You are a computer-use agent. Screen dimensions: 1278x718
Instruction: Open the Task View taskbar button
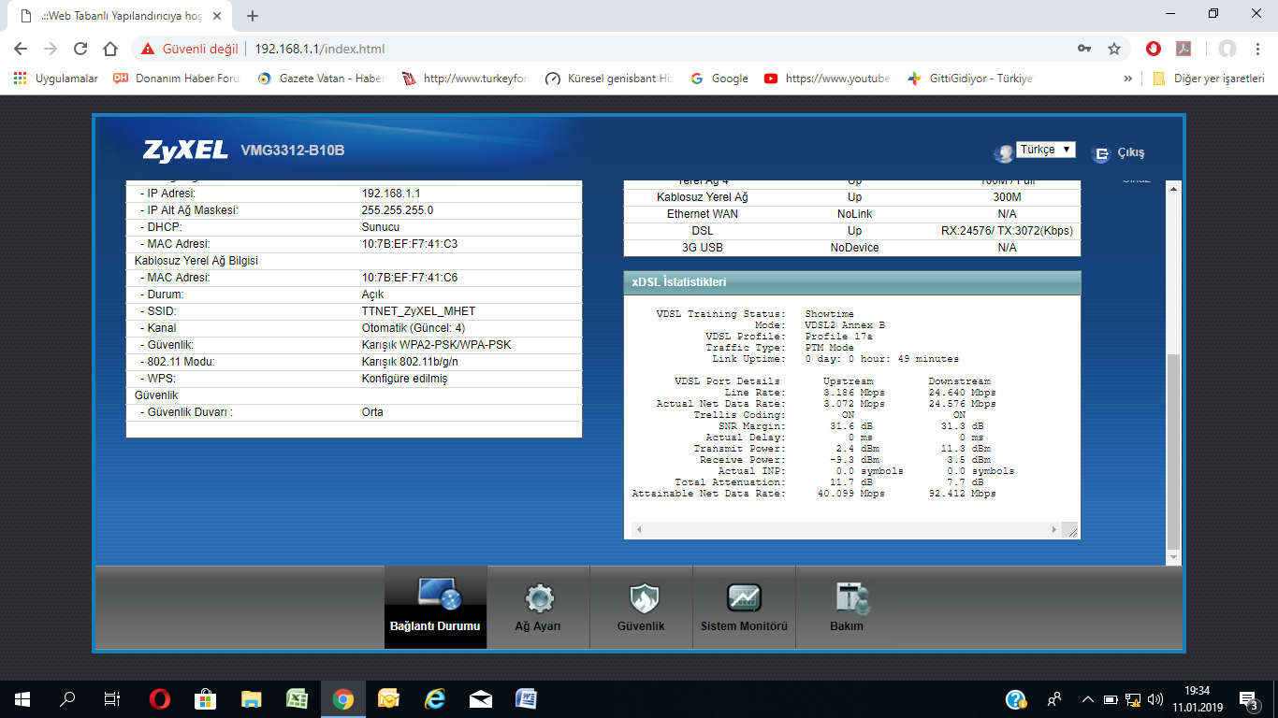(112, 698)
